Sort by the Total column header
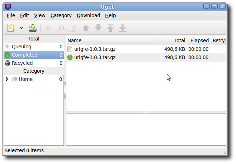The height and width of the screenshot is (164, 236). point(172,40)
